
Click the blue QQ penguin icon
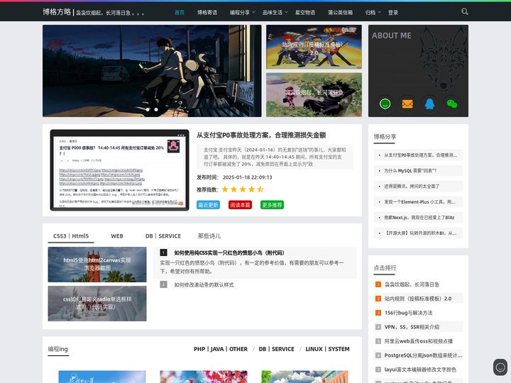click(x=429, y=104)
